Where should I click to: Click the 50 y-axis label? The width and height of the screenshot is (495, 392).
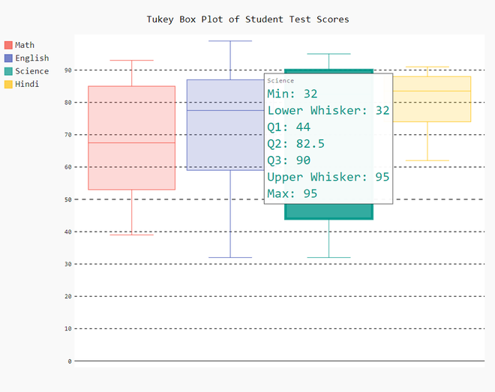[69, 199]
